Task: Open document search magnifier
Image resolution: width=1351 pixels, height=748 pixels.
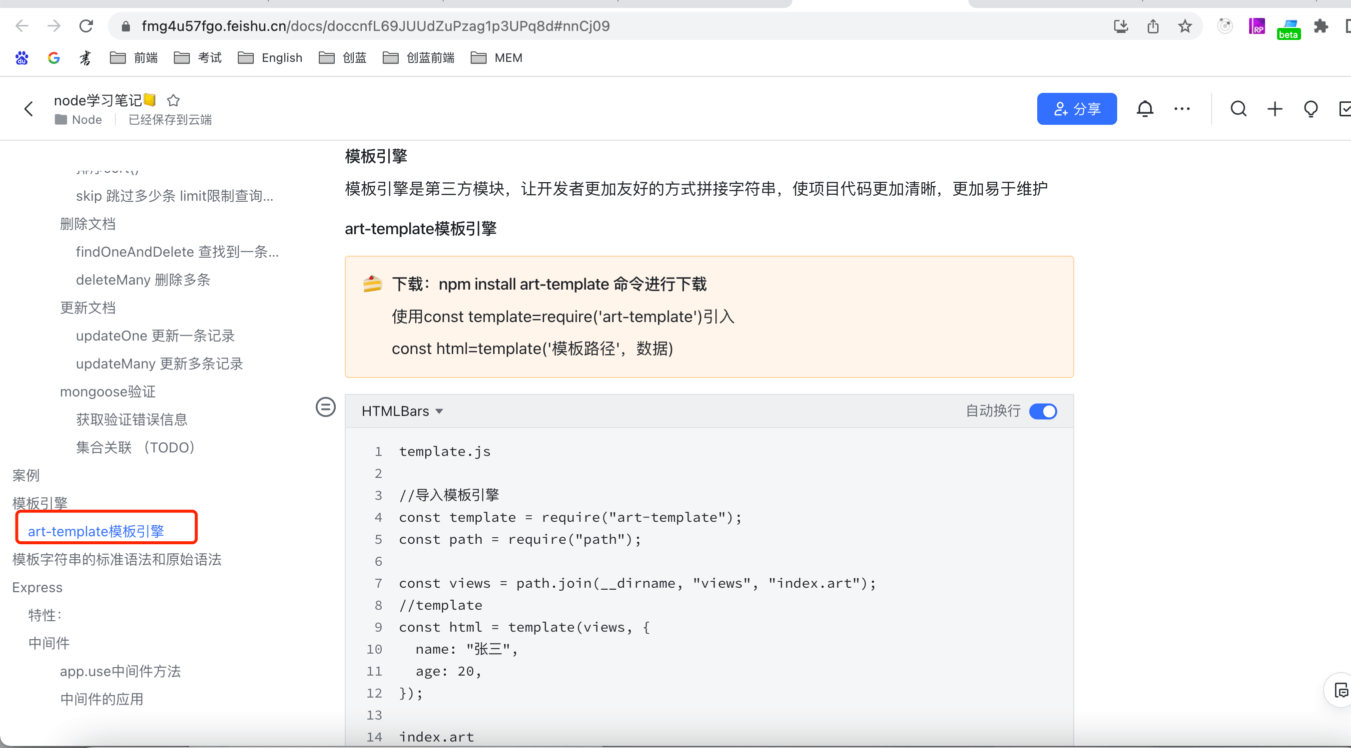Action: [1238, 108]
